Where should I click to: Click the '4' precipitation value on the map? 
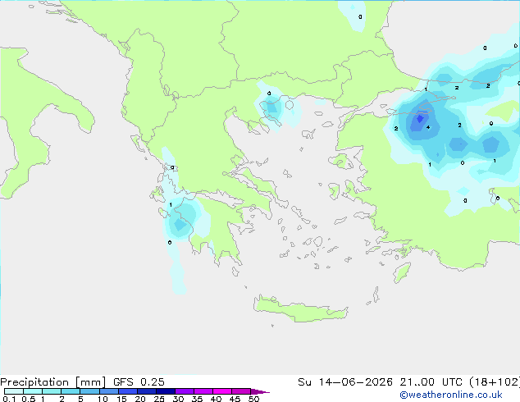(428, 127)
